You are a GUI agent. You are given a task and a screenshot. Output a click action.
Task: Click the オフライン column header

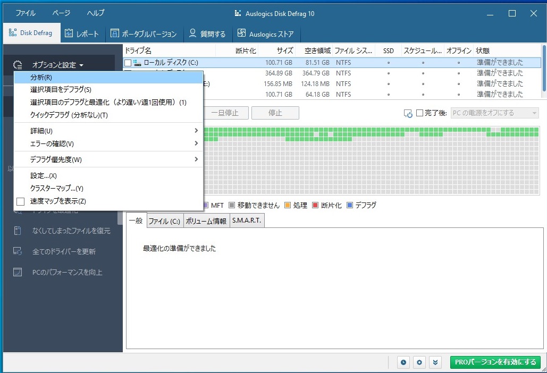click(458, 51)
